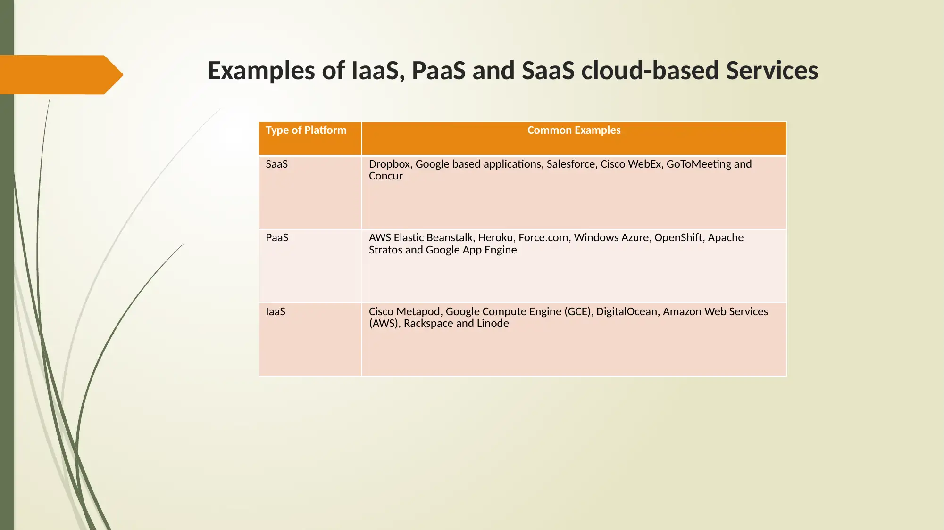Select the slide title about cloud-based Services
The width and height of the screenshot is (944, 530).
[513, 71]
